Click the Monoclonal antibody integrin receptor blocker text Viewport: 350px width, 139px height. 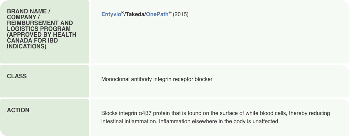coord(157,79)
